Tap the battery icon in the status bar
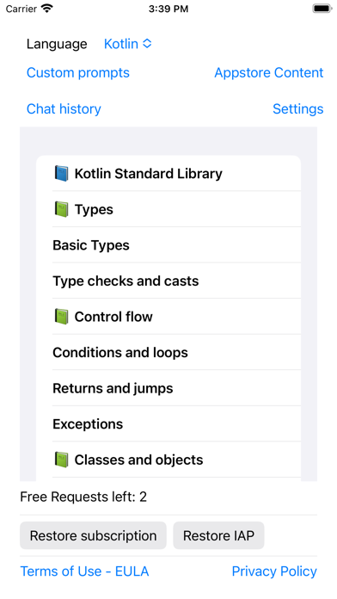 click(322, 9)
